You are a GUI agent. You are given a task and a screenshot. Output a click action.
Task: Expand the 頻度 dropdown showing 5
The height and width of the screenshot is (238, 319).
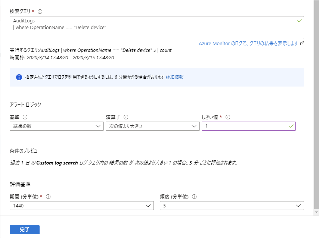232,206
